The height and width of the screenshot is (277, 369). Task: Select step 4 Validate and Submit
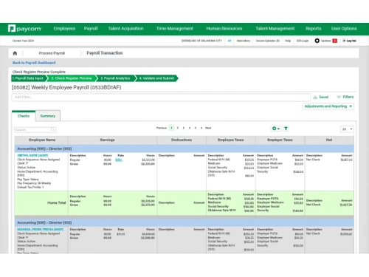click(156, 78)
